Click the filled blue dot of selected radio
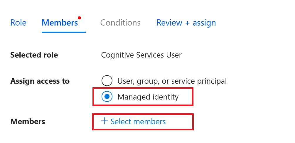295x143 pixels. [x=107, y=97]
